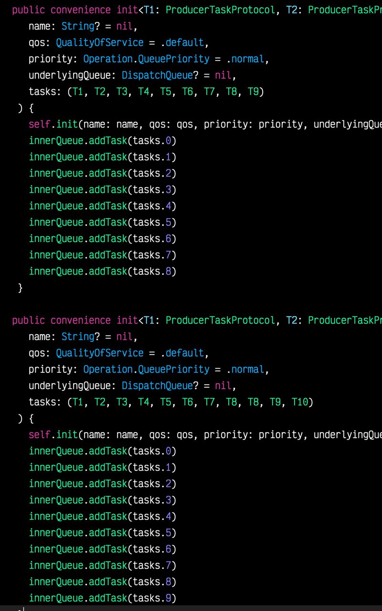382x611 pixels.
Task: Click the tasks tuple line ending in T10)
Action: click(x=171, y=402)
